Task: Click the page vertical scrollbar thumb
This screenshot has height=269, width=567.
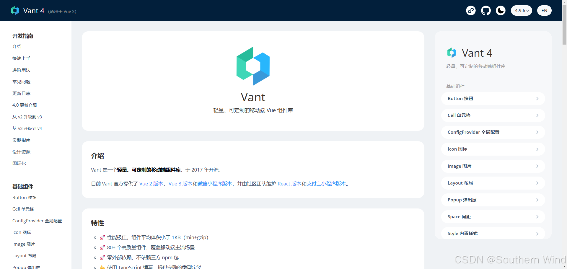Action: click(564, 24)
